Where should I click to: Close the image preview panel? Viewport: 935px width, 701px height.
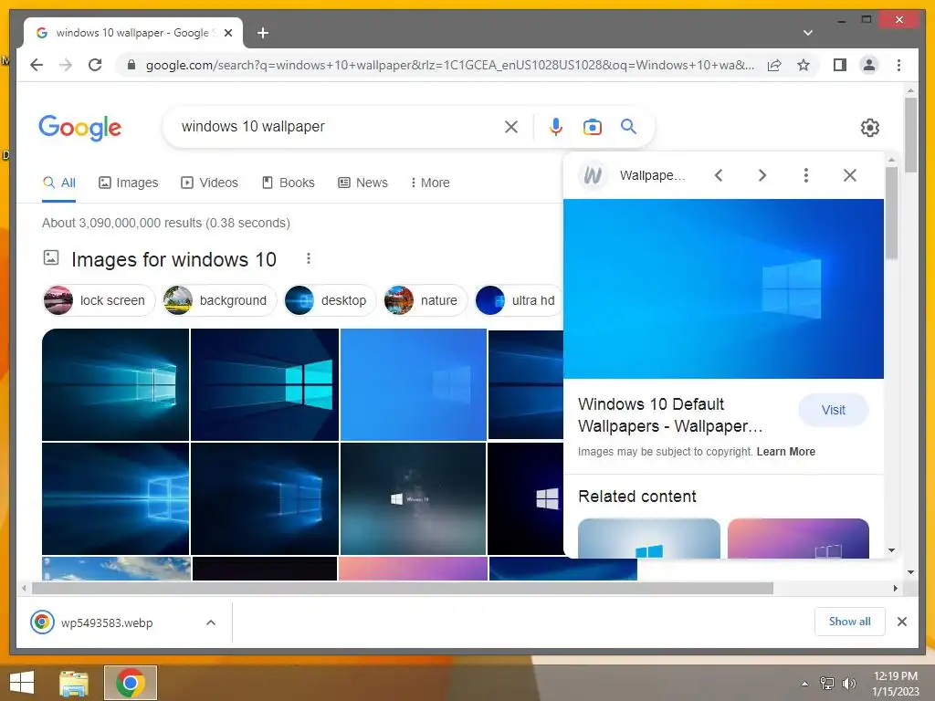click(x=850, y=175)
